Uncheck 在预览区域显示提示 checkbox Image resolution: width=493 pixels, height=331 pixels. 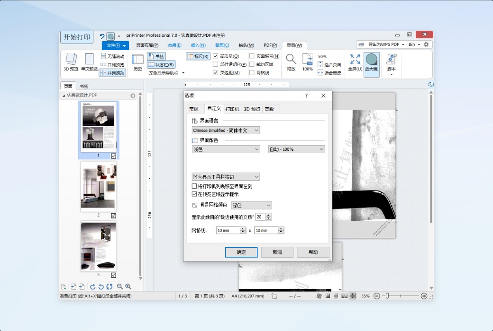pos(194,194)
